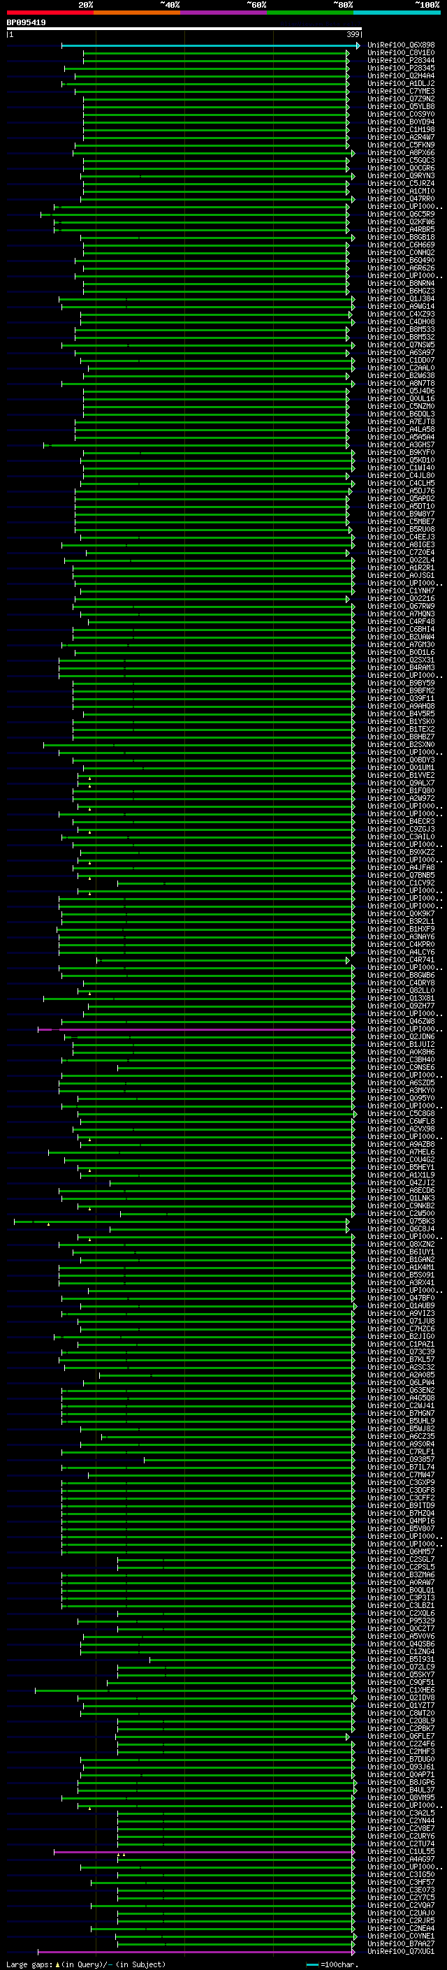447x1970 pixels.
Task: Select the UniRef100_B8GB18 subject
Action: click(x=401, y=237)
